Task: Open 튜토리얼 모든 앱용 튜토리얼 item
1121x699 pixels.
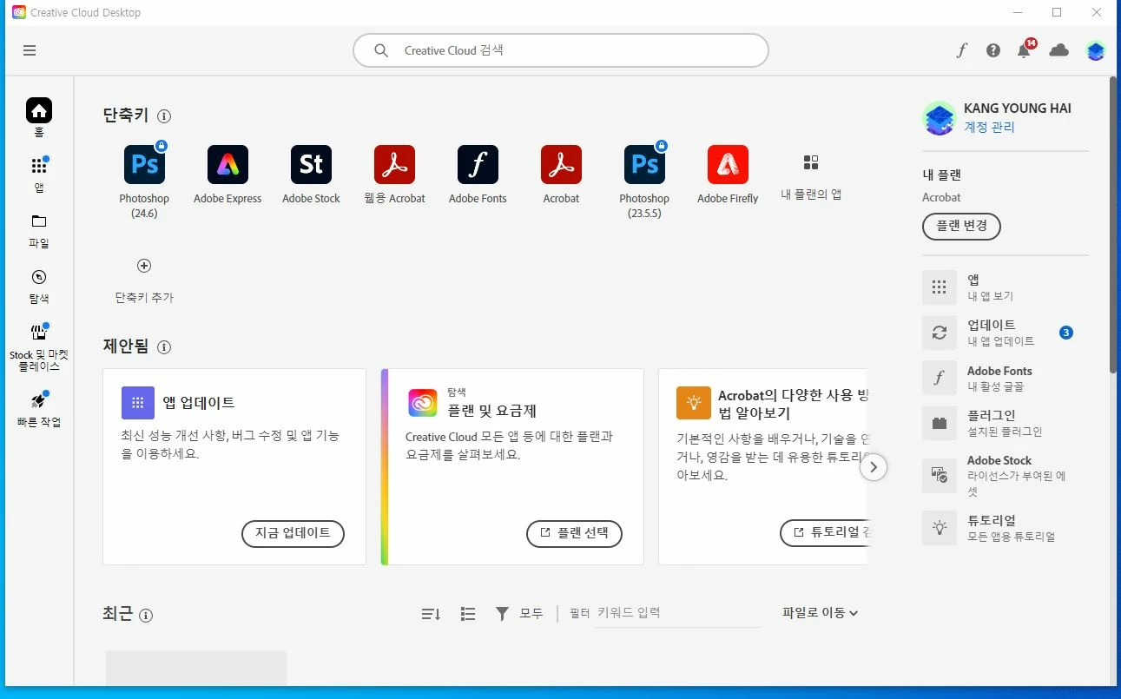Action: (x=1005, y=528)
